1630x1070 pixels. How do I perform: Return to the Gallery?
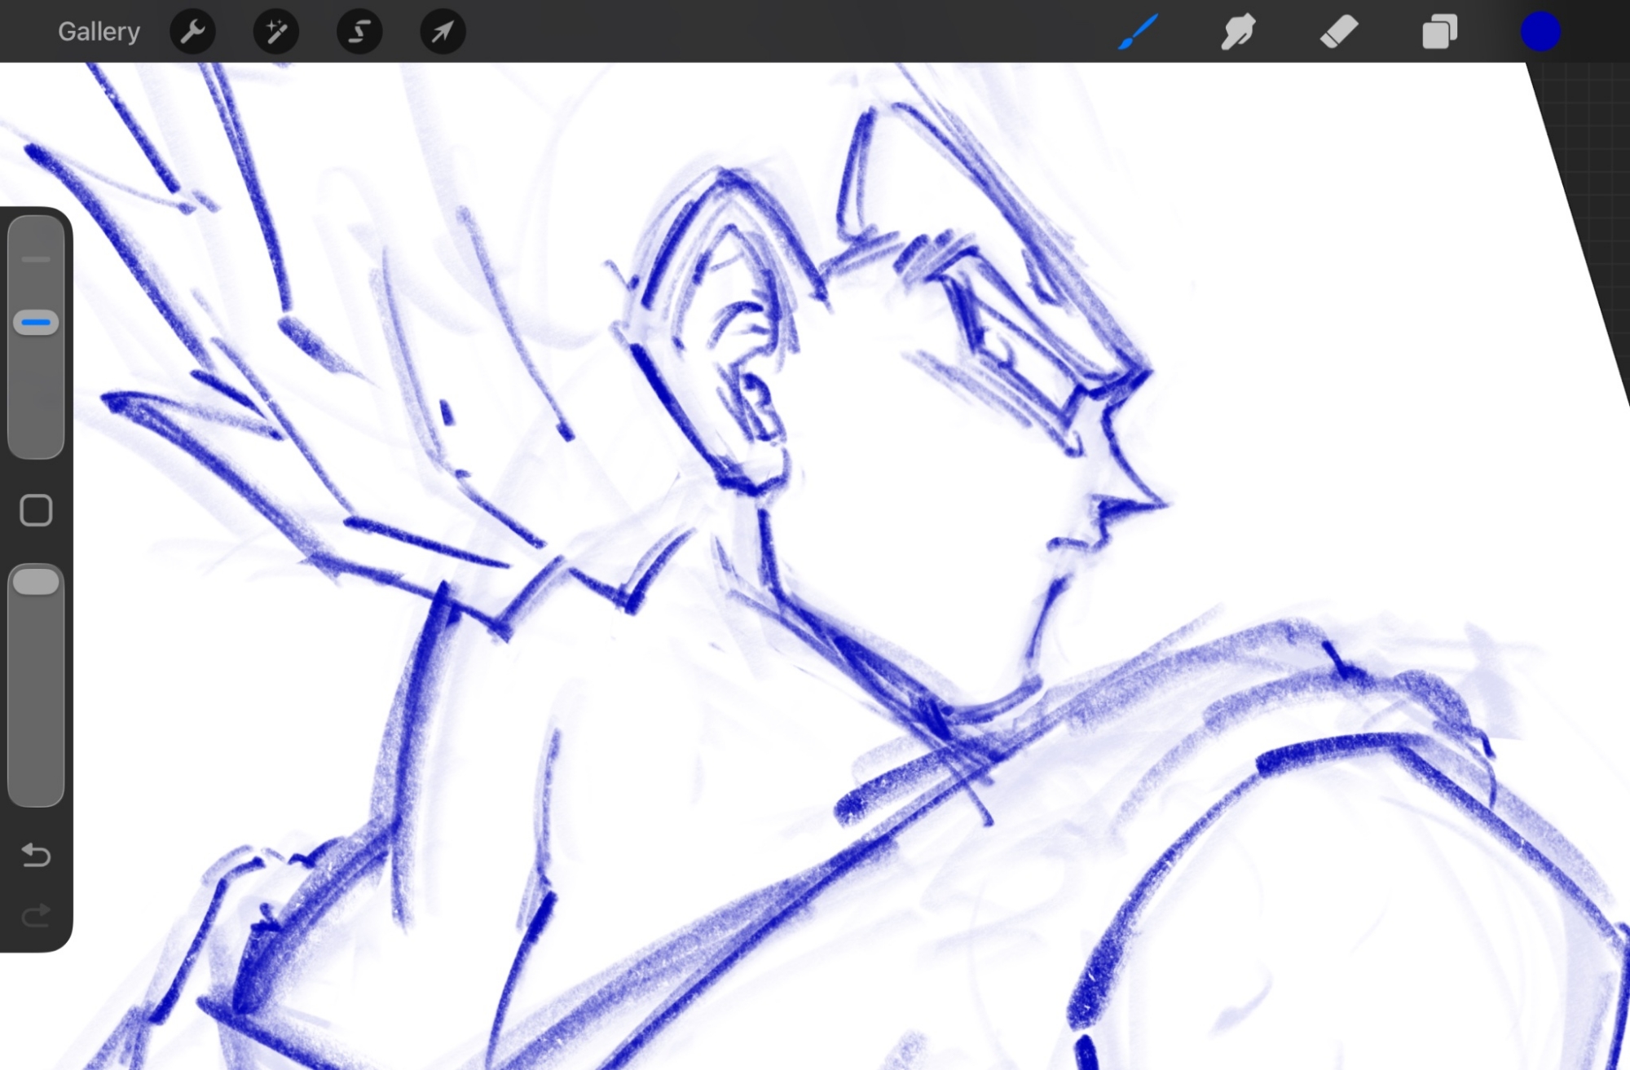click(99, 32)
